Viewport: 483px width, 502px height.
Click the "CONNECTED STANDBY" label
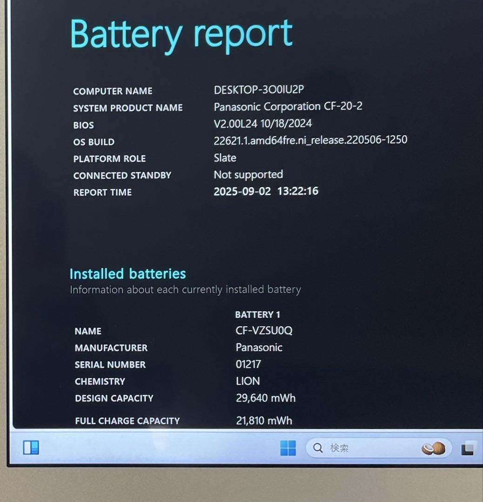click(x=122, y=175)
